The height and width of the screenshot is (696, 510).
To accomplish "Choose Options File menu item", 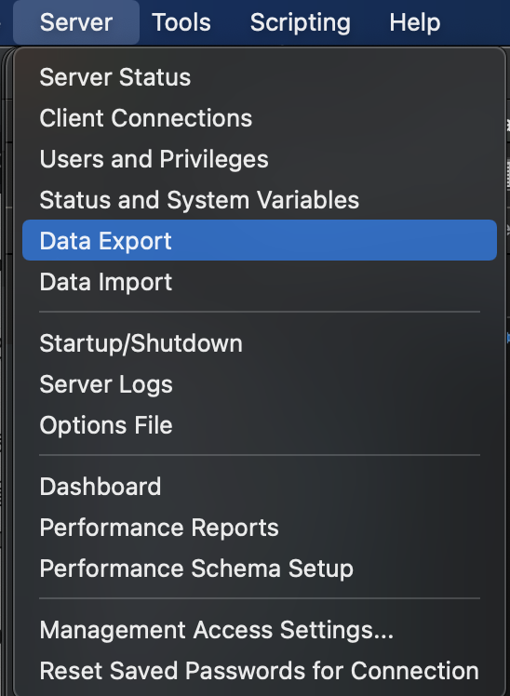I will (260, 425).
